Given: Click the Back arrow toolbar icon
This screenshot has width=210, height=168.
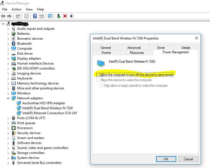Looking at the screenshot, I should (3, 16).
